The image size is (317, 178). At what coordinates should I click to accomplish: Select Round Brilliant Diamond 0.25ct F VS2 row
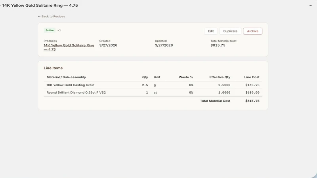pyautogui.click(x=153, y=93)
